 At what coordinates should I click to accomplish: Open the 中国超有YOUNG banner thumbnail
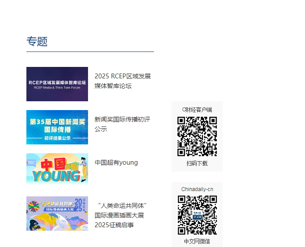[57, 169]
